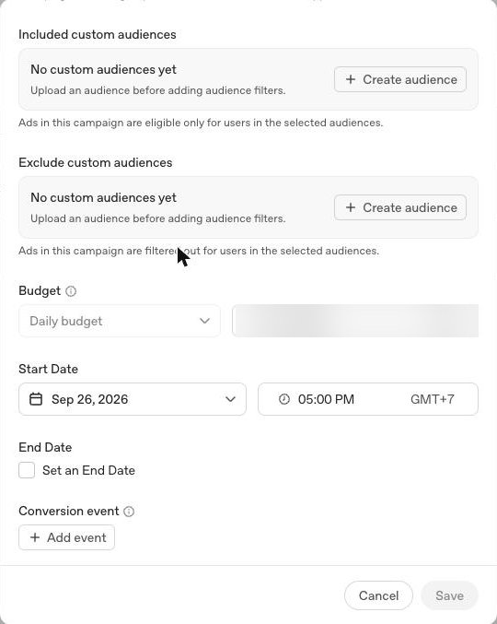Click the Conversion event info icon

click(129, 512)
